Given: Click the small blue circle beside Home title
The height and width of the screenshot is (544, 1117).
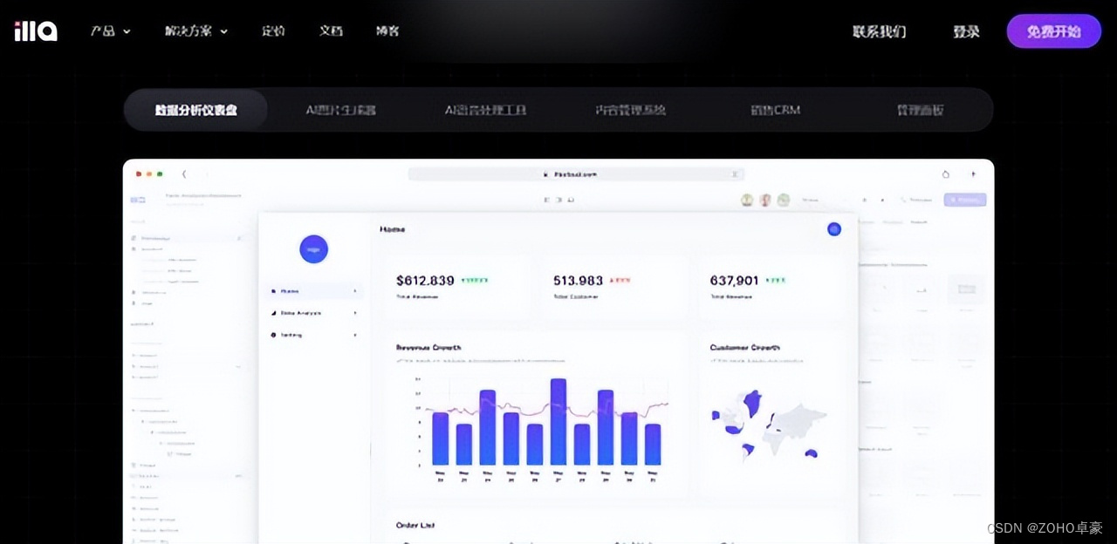Looking at the screenshot, I should click(x=834, y=229).
